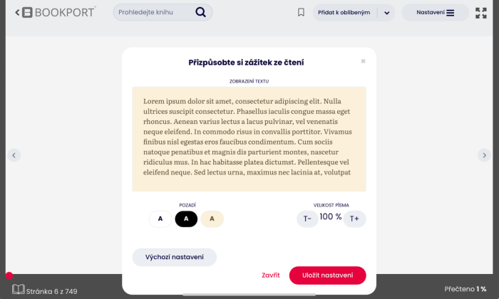Decrease font size with T- button

click(x=307, y=219)
